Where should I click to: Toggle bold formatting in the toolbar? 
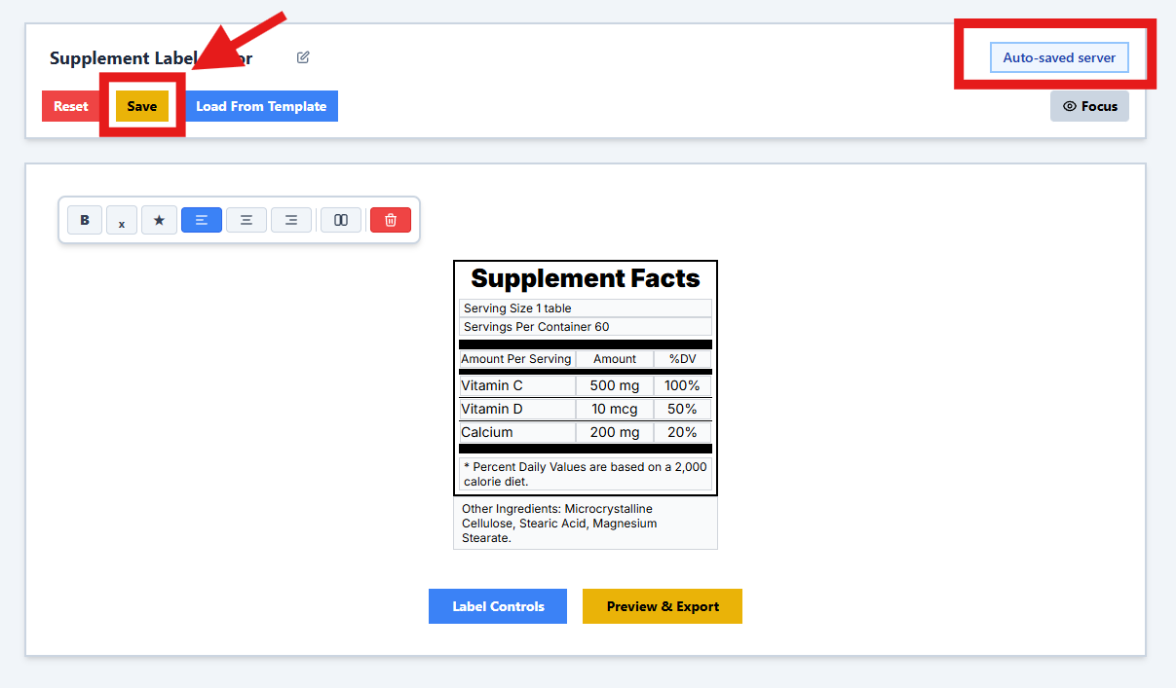(x=85, y=220)
